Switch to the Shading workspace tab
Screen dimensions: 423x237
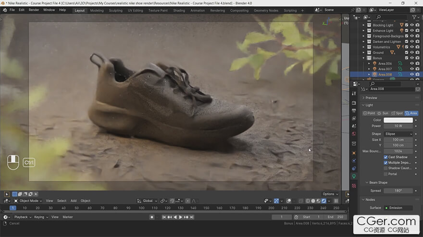point(179,11)
